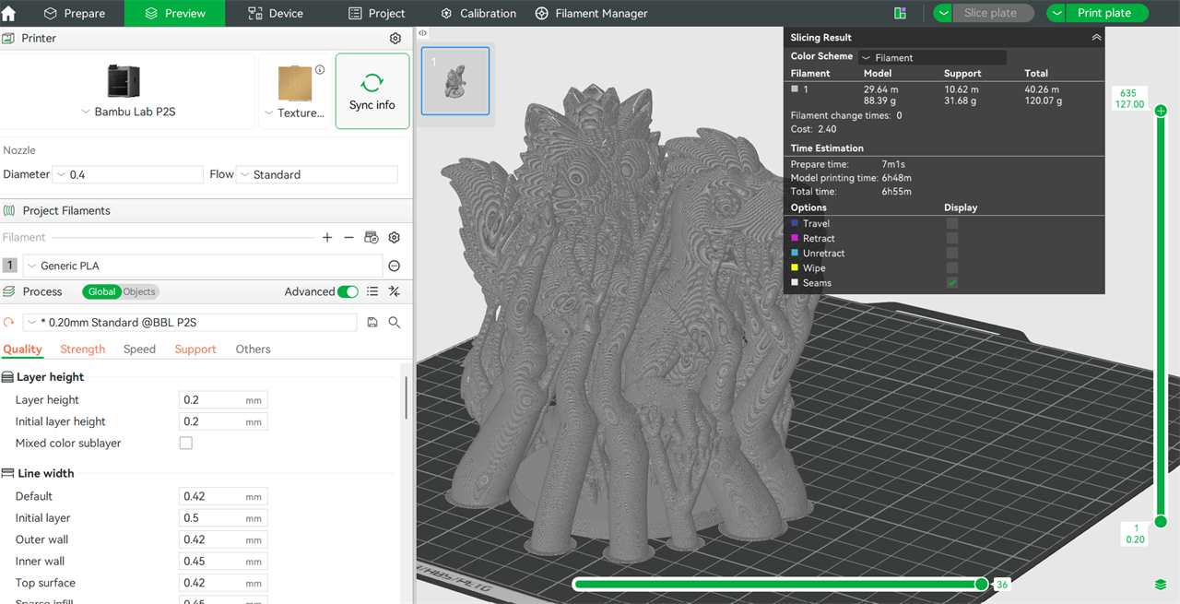Click top handle of layer slider

(x=1161, y=111)
